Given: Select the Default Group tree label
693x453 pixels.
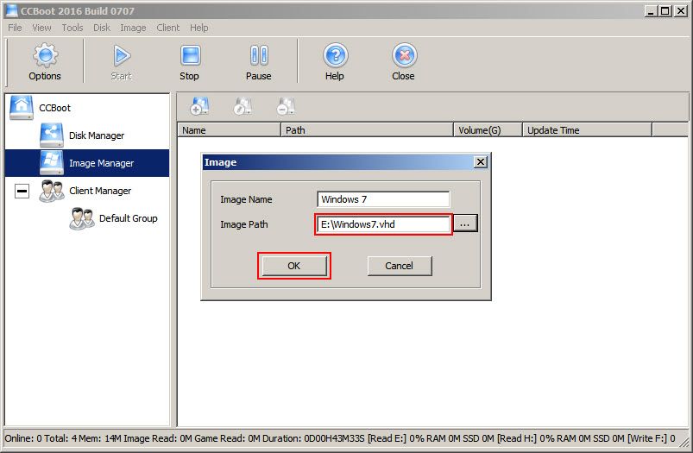Looking at the screenshot, I should coord(129,218).
